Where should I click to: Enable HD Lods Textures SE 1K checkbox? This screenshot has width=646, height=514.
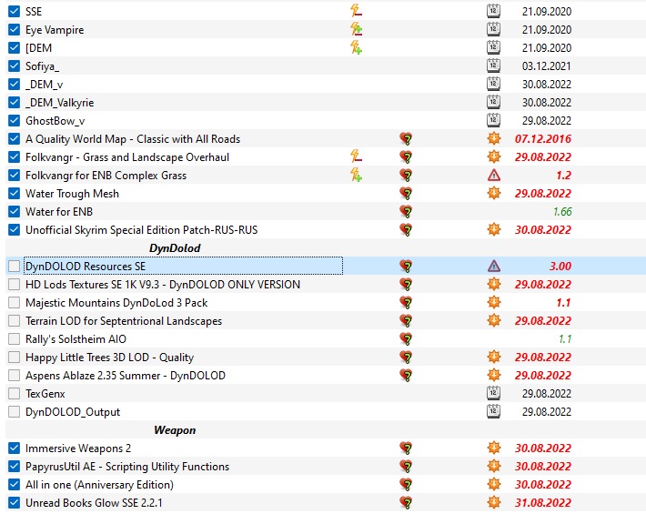point(14,284)
